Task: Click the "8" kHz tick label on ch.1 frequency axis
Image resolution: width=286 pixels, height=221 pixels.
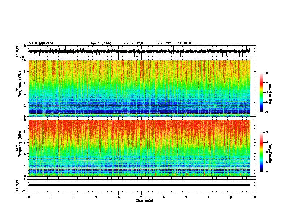Action: point(25,71)
